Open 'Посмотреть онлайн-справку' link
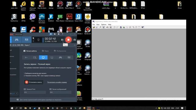196x110 pixels. (x=57, y=82)
